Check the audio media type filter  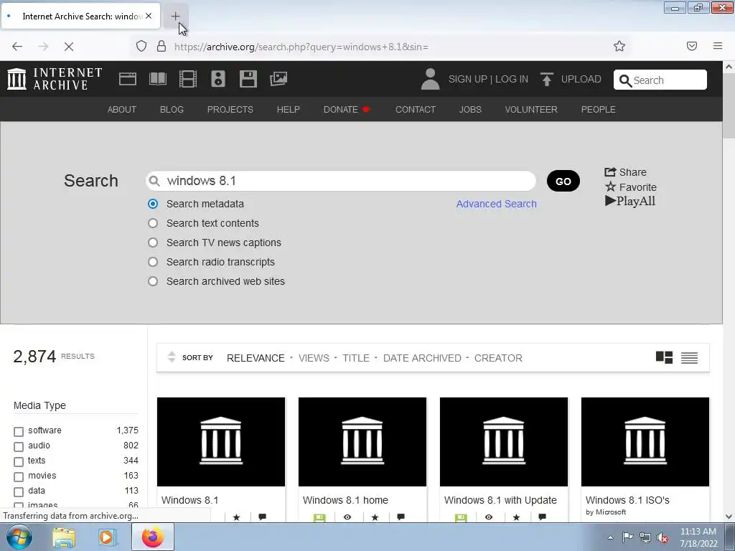point(19,446)
